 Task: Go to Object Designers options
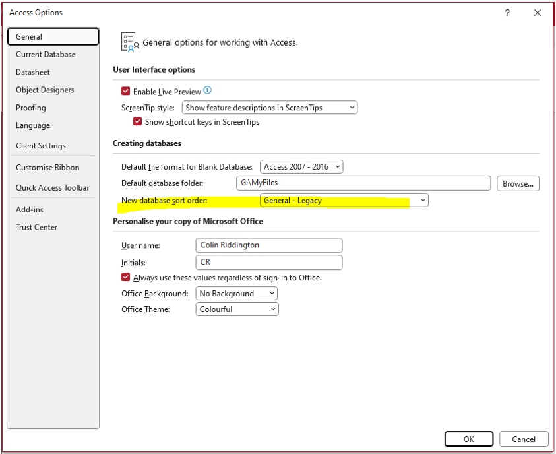tap(53, 90)
